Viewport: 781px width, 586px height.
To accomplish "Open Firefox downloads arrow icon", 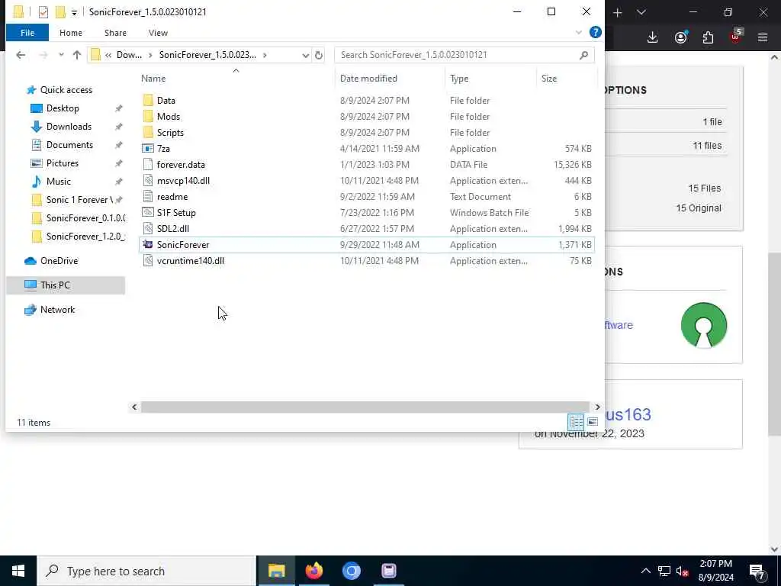I will (x=653, y=37).
